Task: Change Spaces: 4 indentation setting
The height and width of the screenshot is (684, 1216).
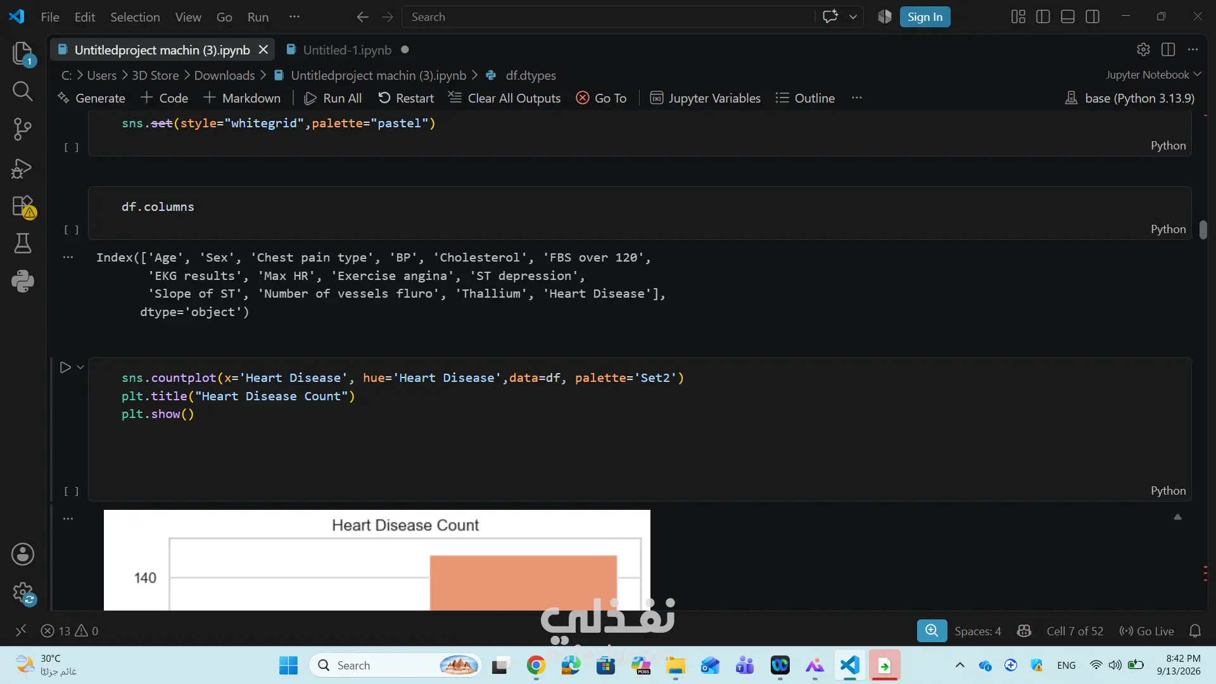Action: 978,631
